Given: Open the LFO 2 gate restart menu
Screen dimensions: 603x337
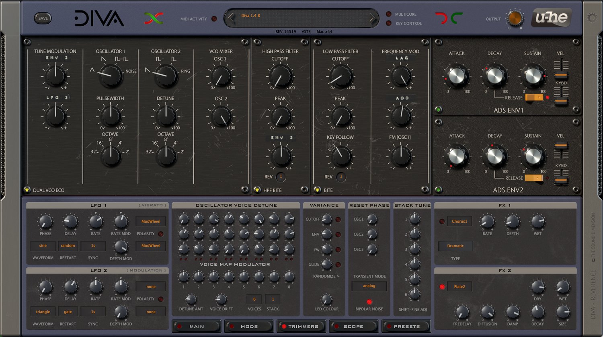Looking at the screenshot, I should coord(68,312).
